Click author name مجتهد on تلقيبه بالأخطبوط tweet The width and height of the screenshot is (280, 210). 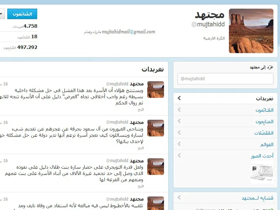click(137, 199)
